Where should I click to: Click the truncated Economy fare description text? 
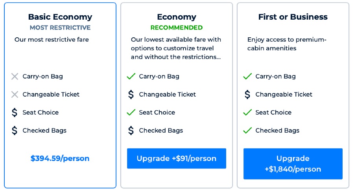click(x=176, y=48)
